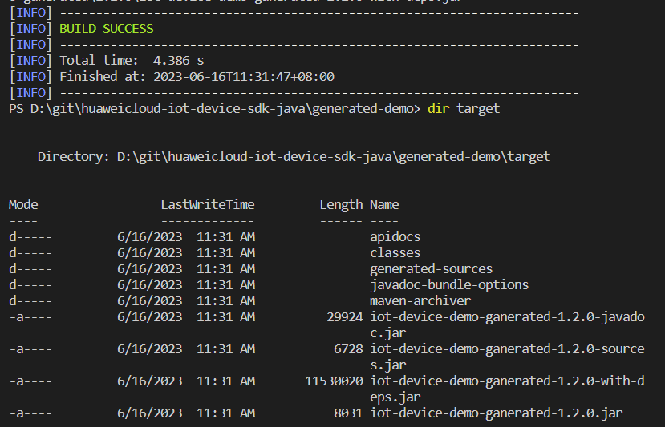Click the Mode column header

pos(23,205)
